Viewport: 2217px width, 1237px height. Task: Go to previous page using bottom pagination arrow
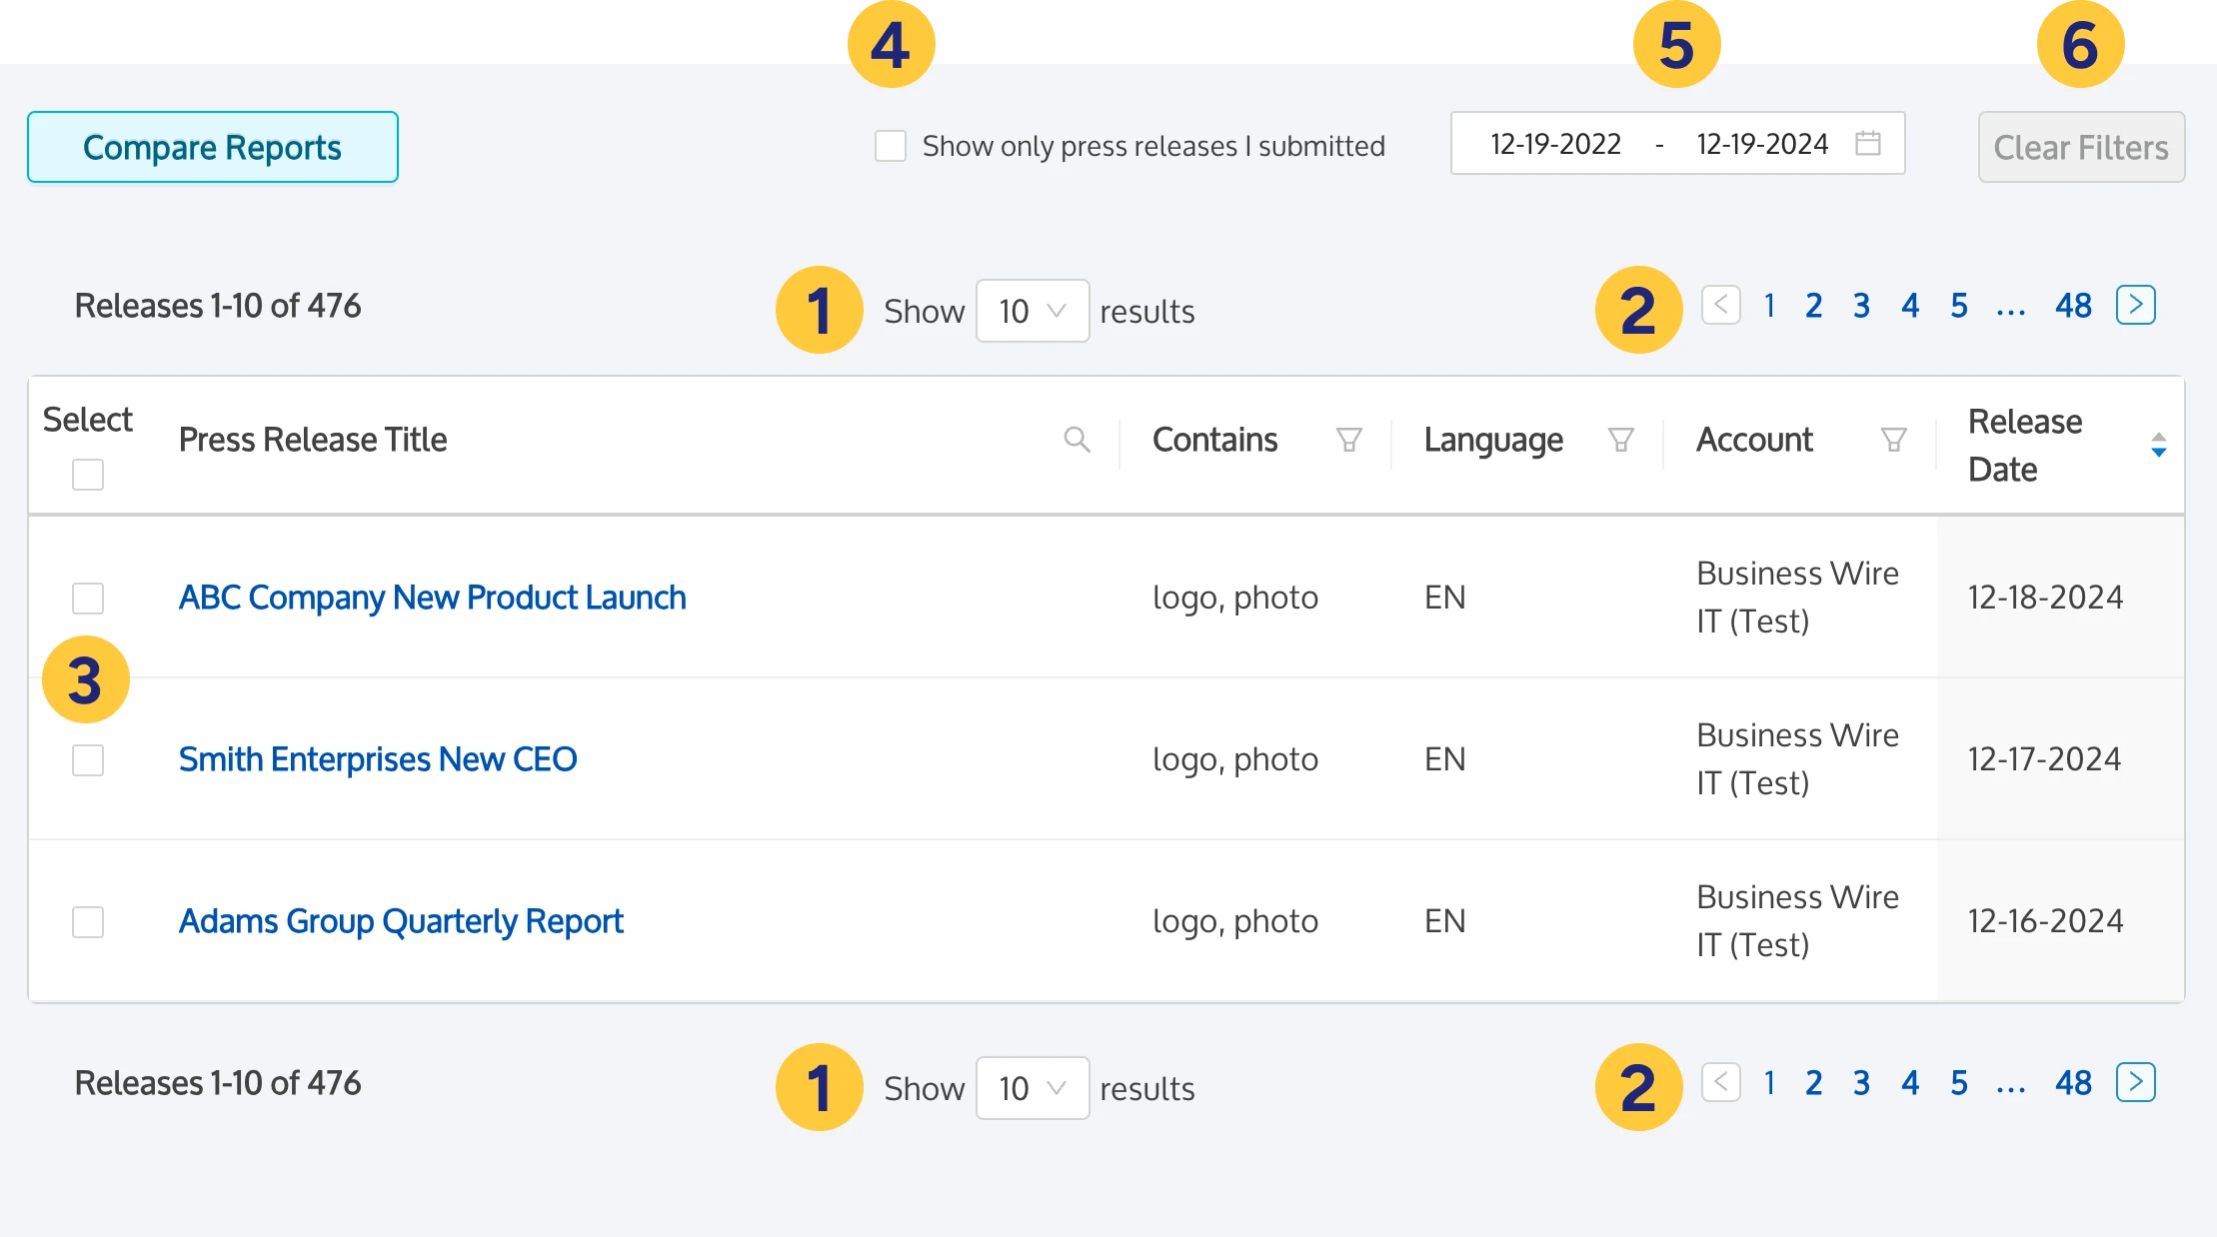(x=1721, y=1082)
